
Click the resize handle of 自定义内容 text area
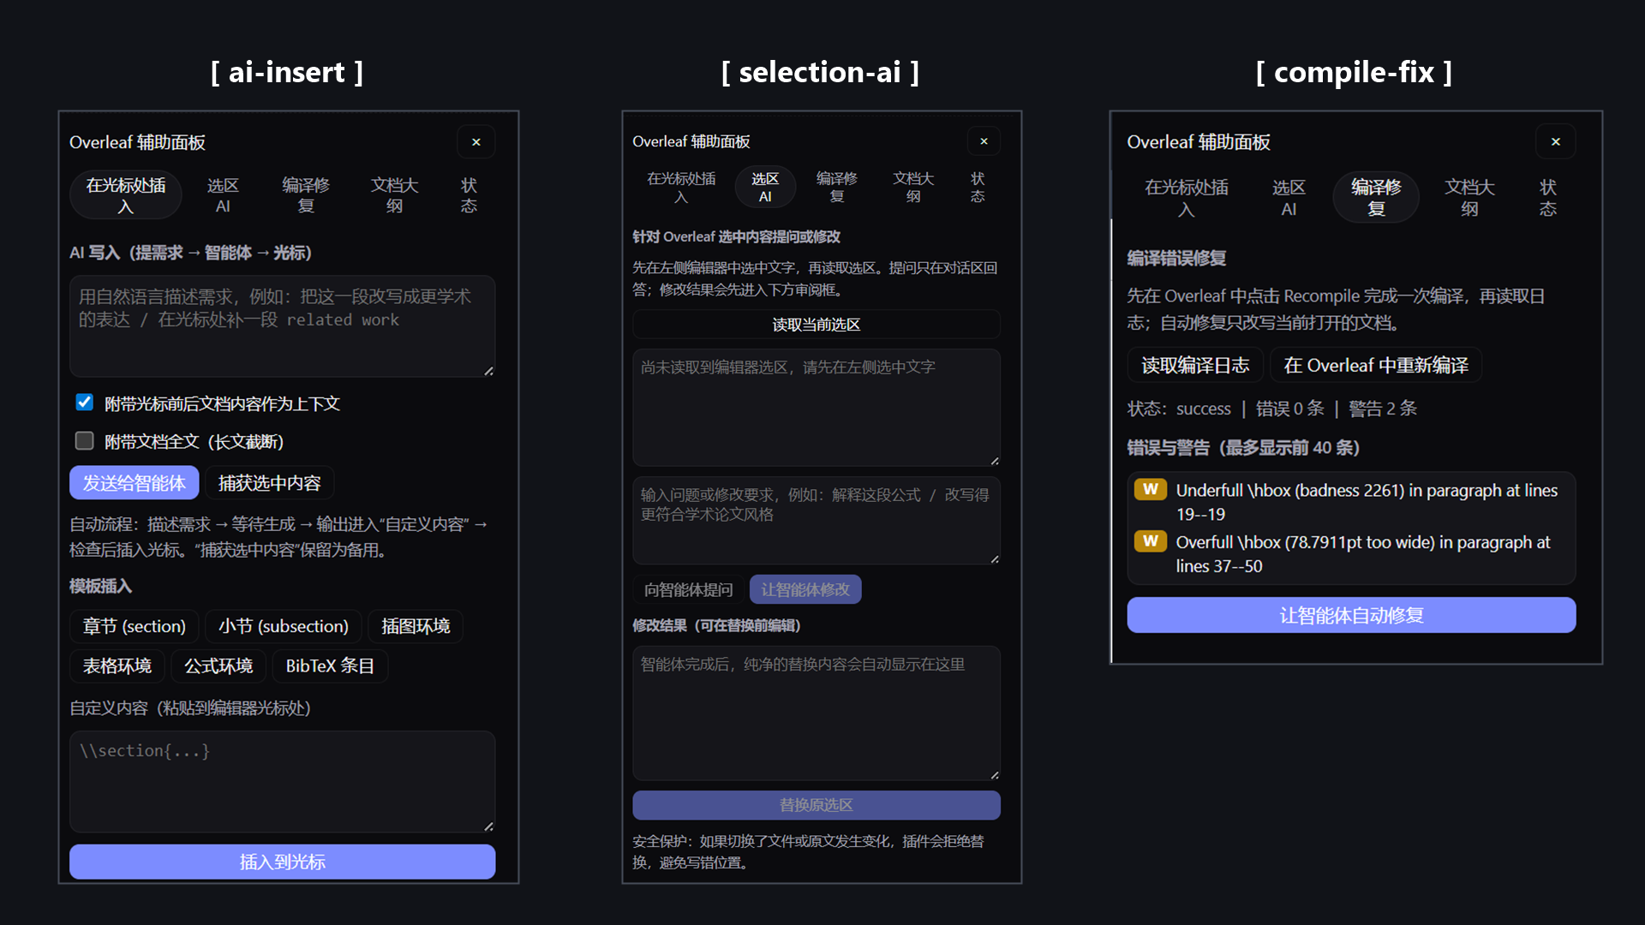pos(488,826)
